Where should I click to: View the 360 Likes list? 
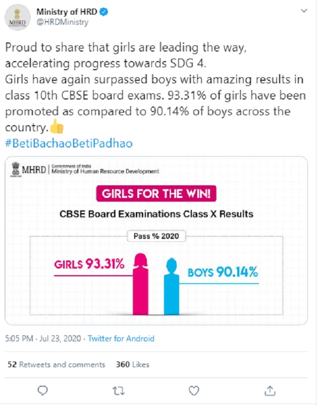click(x=133, y=365)
